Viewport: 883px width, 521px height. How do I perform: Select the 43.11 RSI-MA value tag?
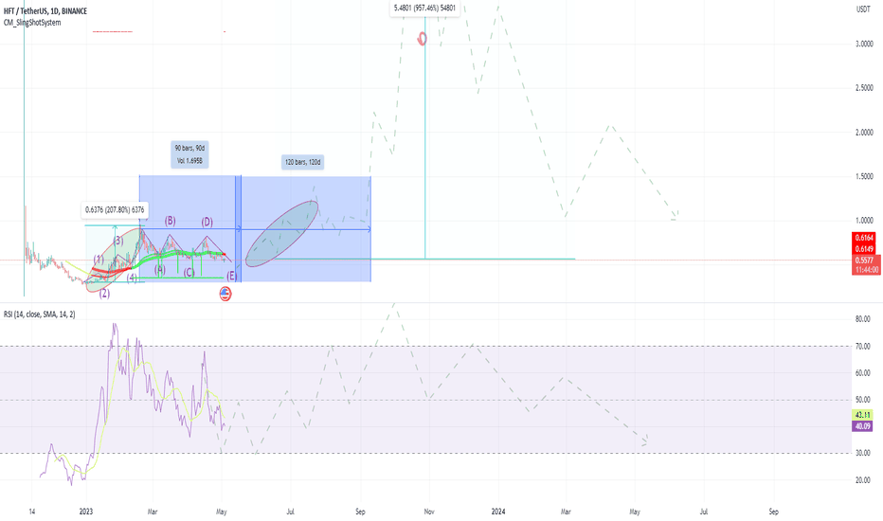click(863, 415)
